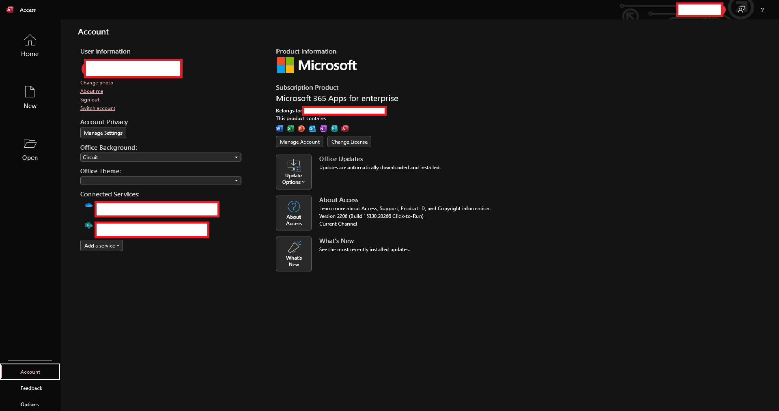Click the Excel app icon

click(291, 129)
